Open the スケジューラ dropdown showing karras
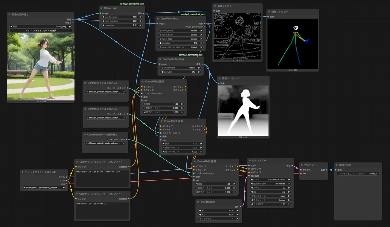The image size is (390, 227). tap(270, 200)
